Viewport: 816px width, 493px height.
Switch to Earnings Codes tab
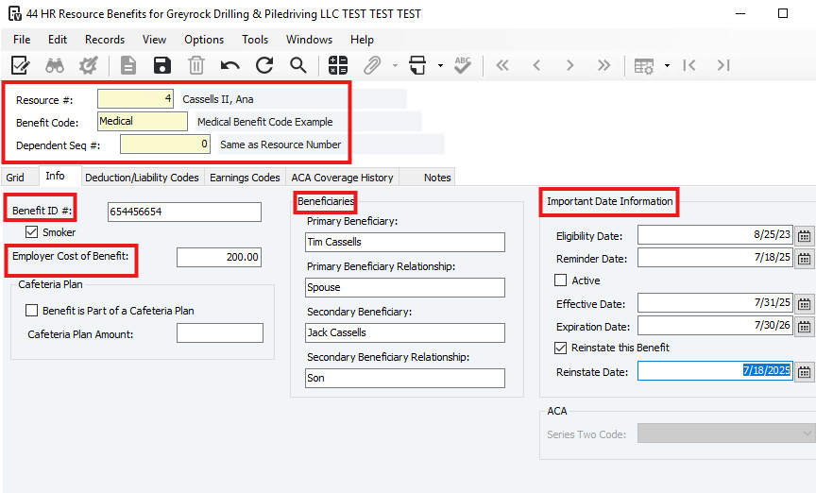(x=245, y=177)
